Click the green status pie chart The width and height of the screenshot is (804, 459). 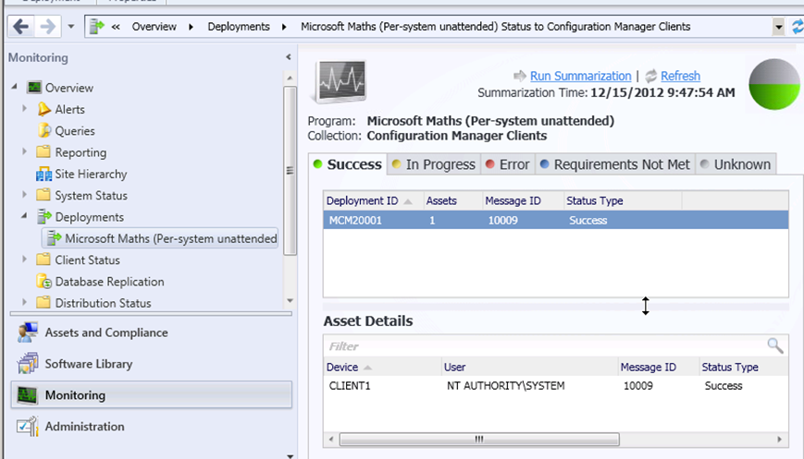[774, 84]
